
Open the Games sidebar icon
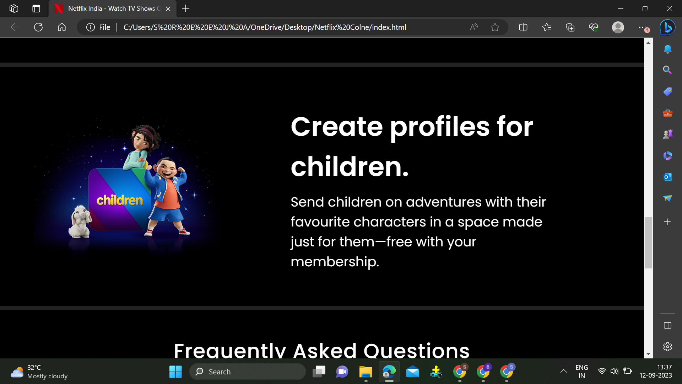667,134
